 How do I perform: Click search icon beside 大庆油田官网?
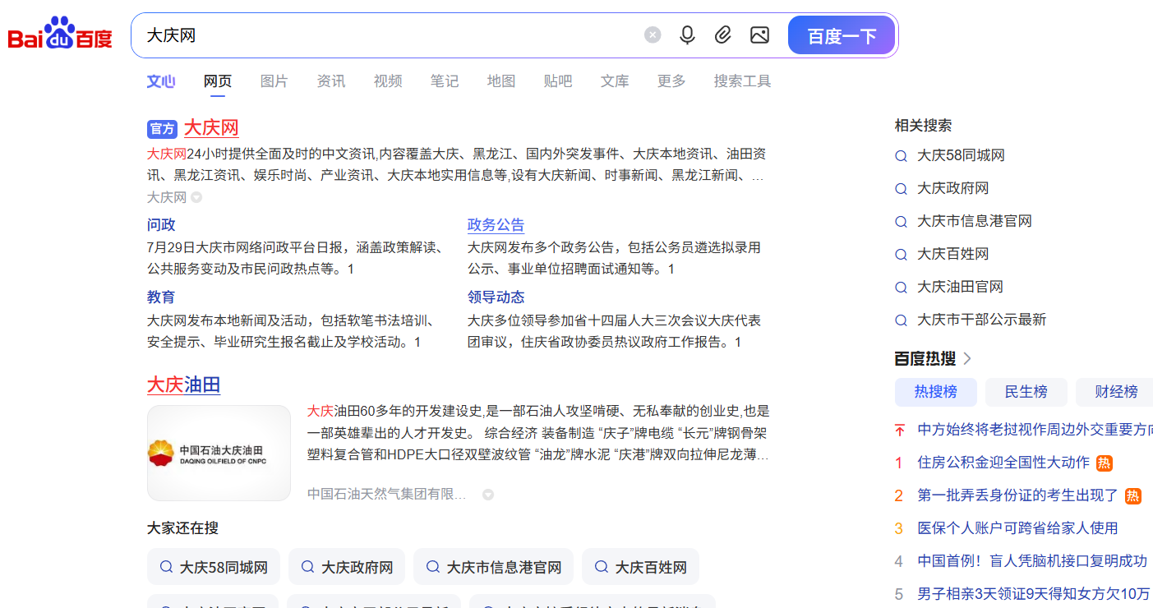coord(901,288)
